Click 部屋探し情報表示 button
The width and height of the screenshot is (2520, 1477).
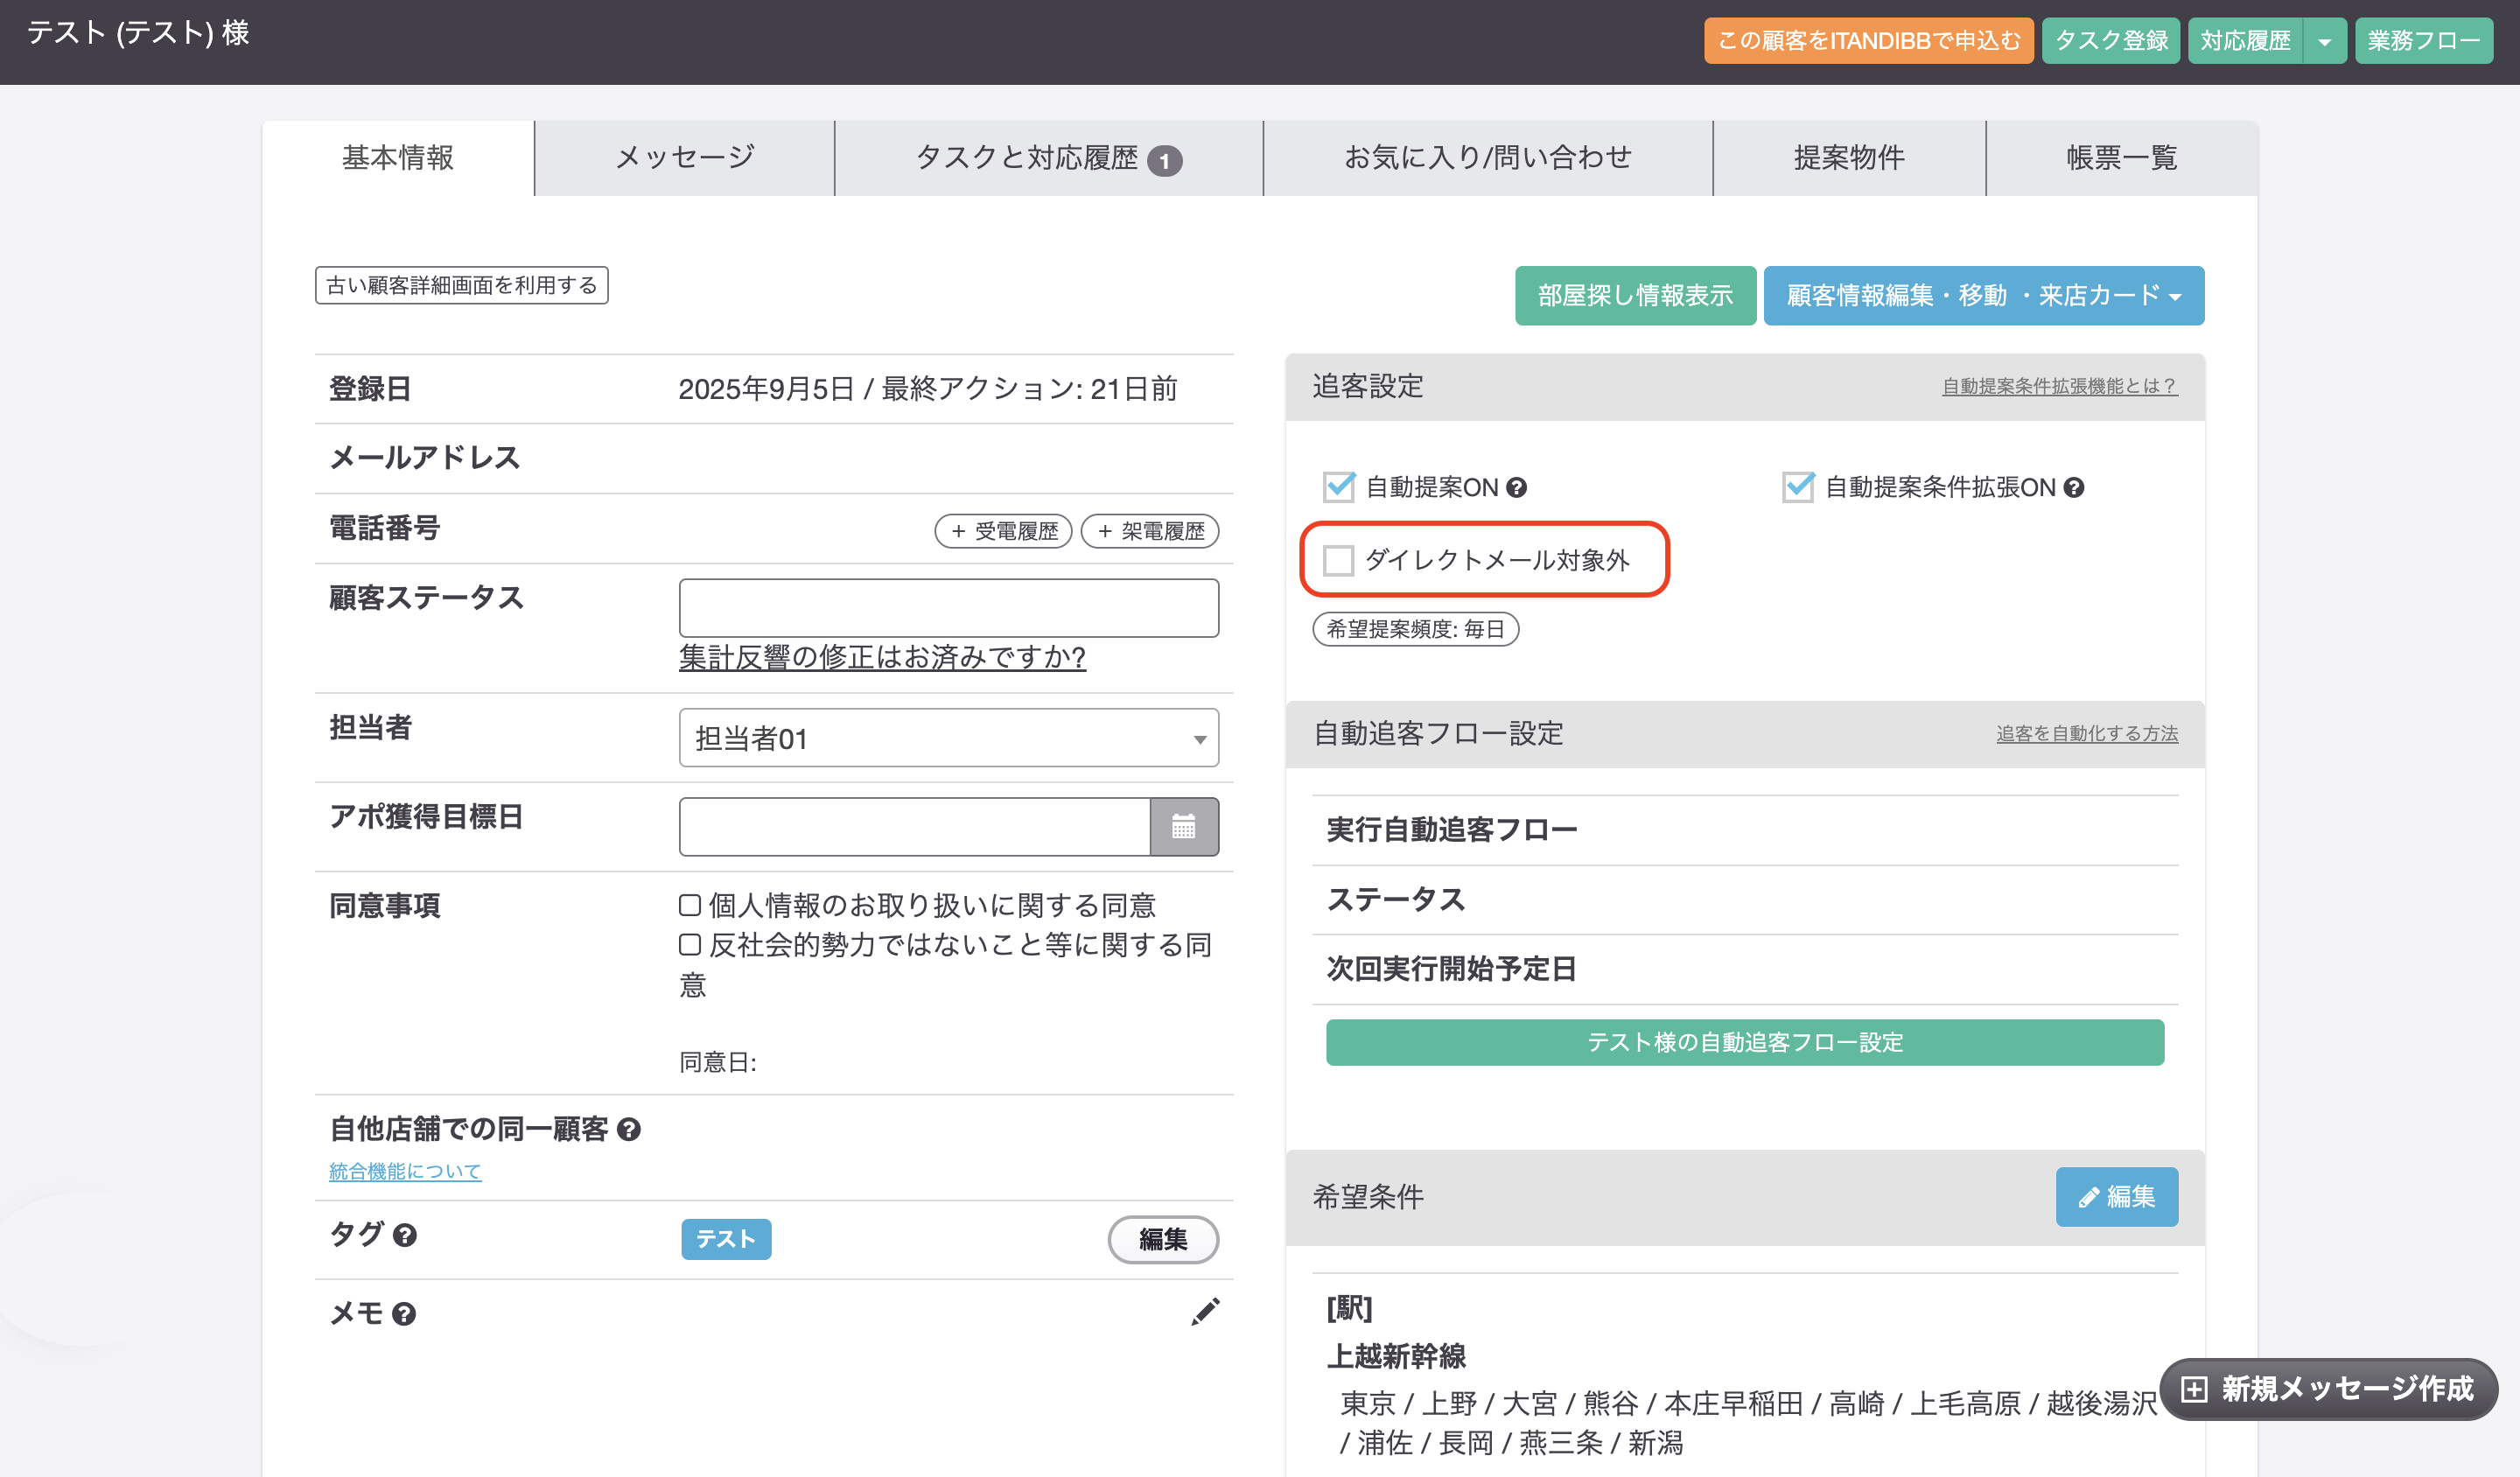pos(1635,296)
